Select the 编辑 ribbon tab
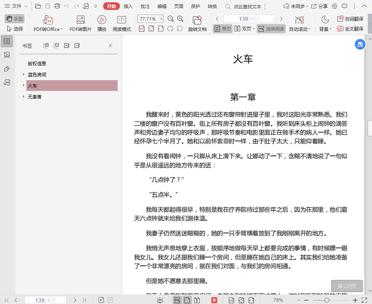Image resolution: width=372 pixels, height=304 pixels. 162,6
